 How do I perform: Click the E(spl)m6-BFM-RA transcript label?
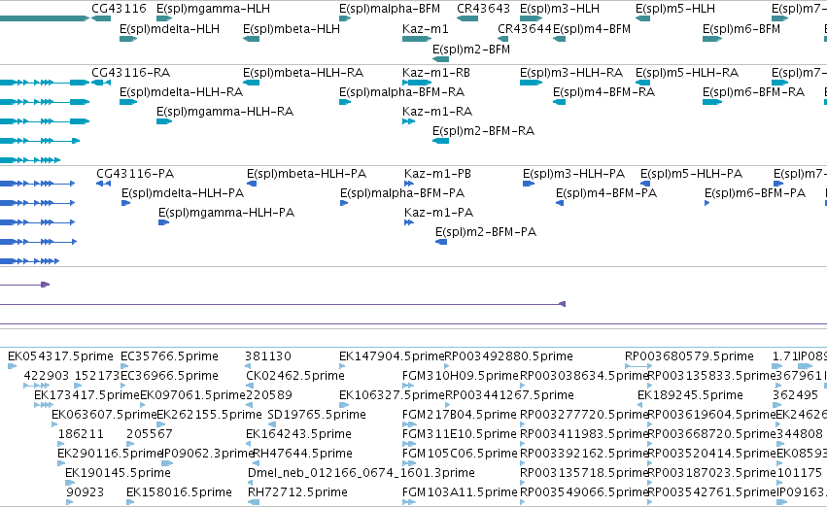(x=753, y=92)
